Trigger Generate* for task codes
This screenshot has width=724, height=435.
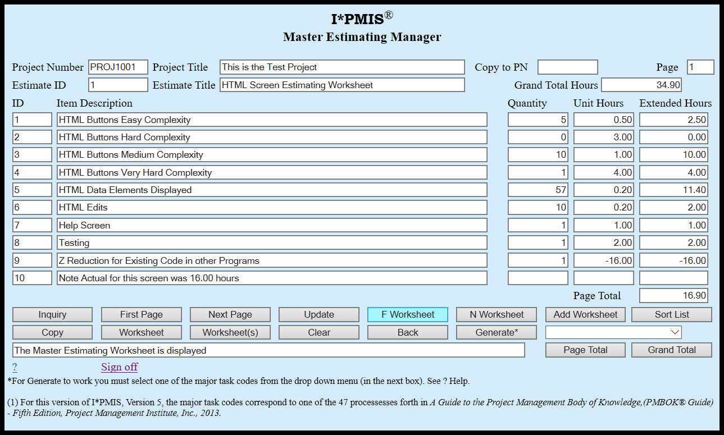pyautogui.click(x=496, y=332)
